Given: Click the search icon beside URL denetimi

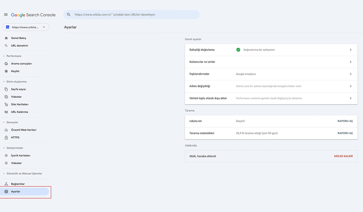Looking at the screenshot, I should point(6,46).
